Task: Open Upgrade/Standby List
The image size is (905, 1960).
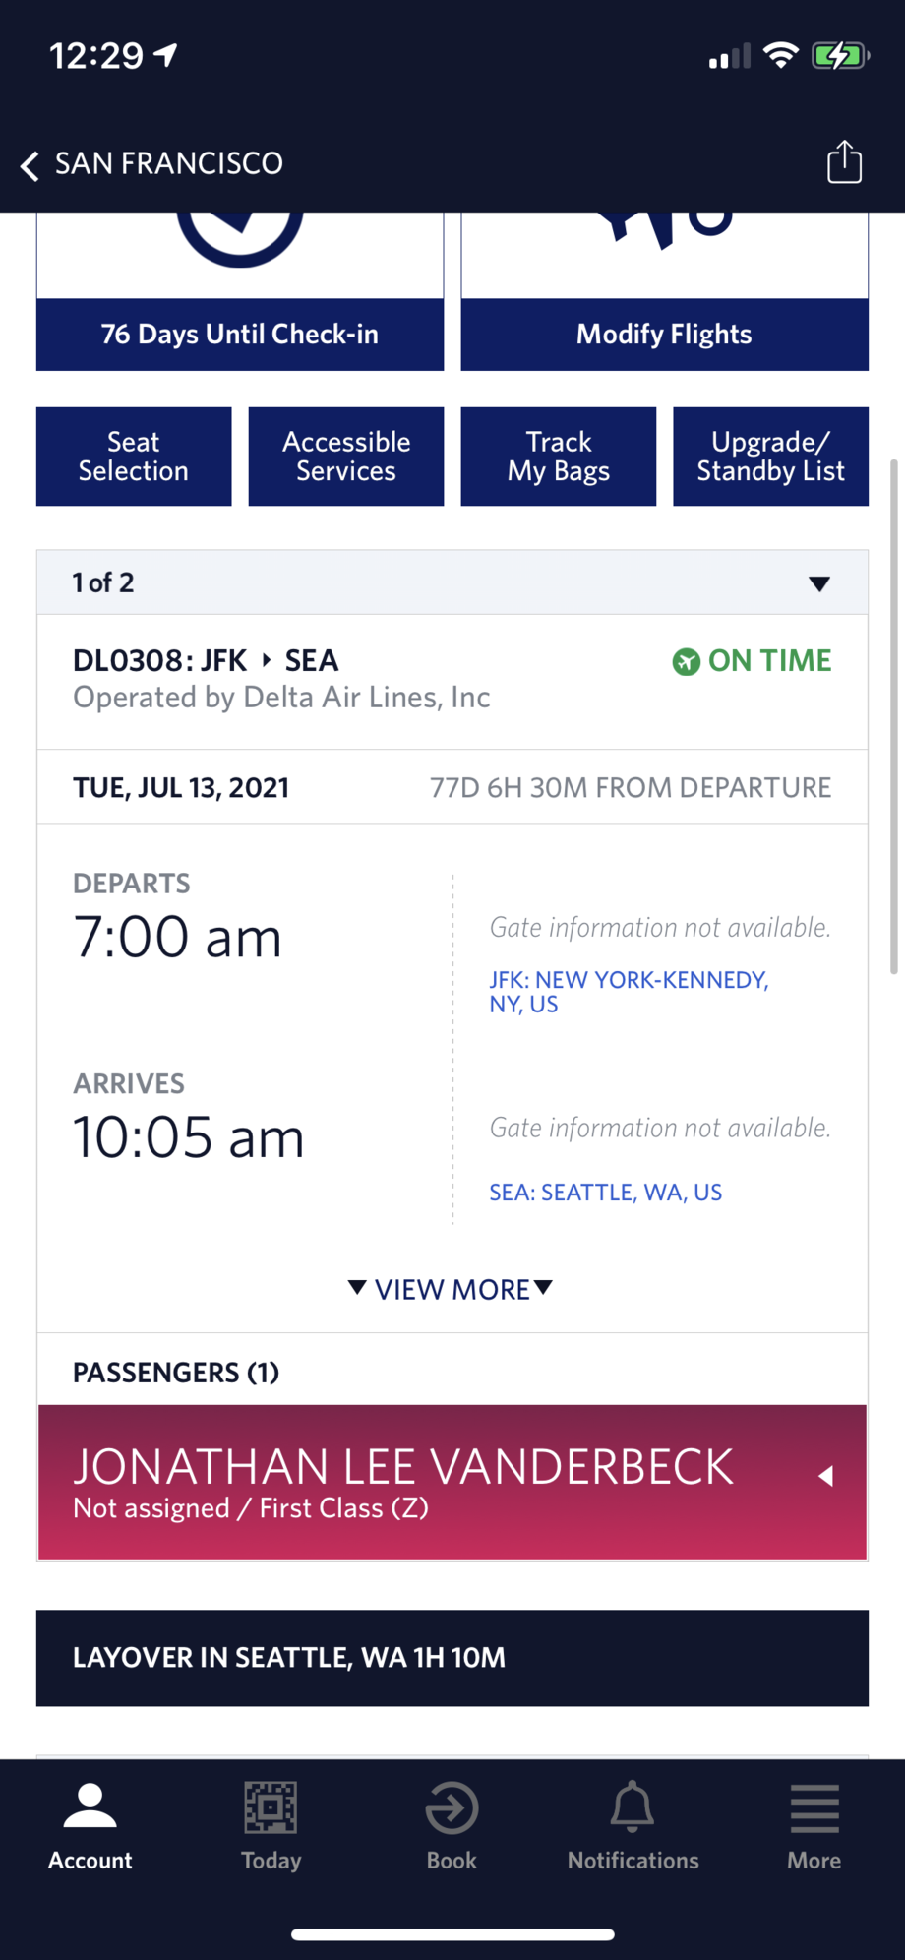Action: pyautogui.click(x=771, y=457)
